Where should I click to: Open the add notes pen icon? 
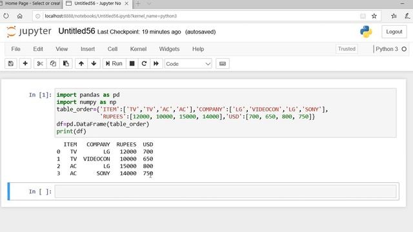pyautogui.click(x=407, y=16)
